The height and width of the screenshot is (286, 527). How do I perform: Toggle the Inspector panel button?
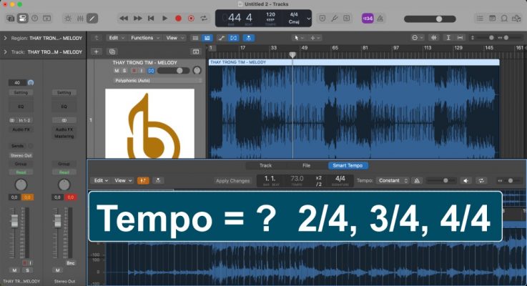22,18
